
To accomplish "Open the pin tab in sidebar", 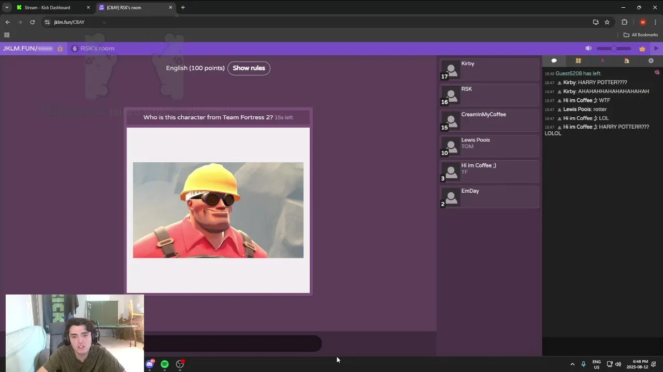I will 602,61.
